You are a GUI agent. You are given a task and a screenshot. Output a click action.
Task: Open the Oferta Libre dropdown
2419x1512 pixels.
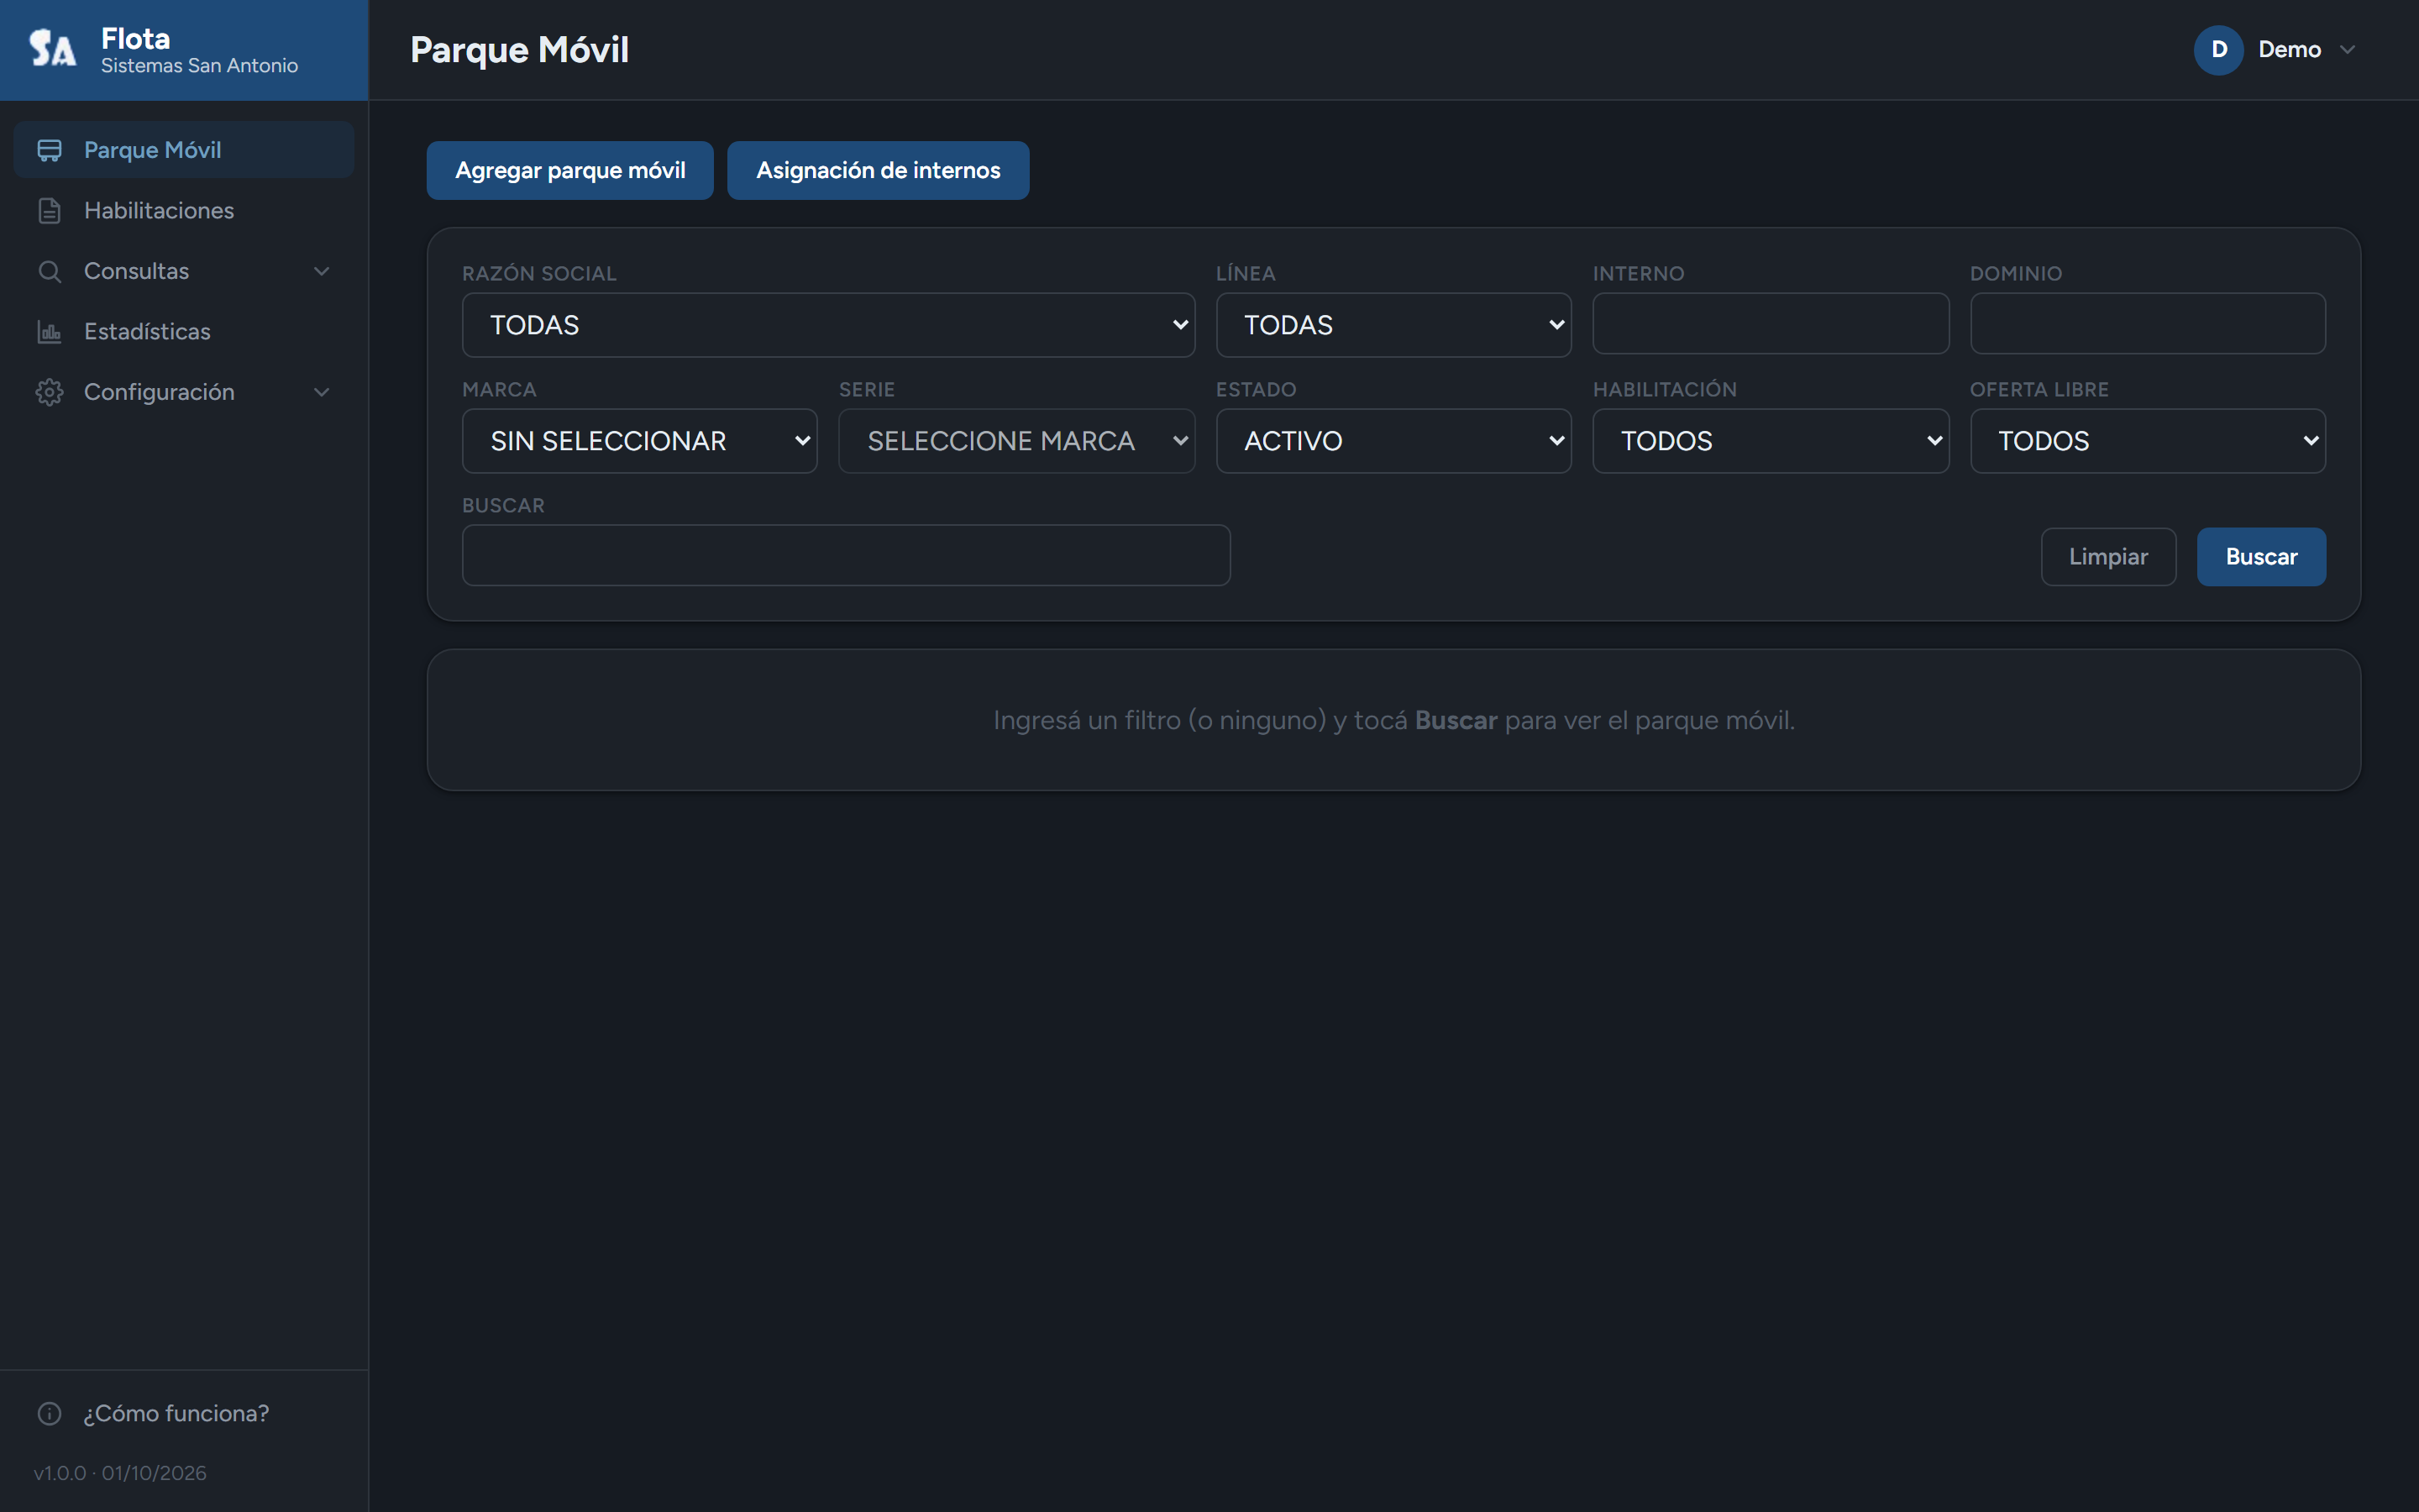[x=2147, y=441]
